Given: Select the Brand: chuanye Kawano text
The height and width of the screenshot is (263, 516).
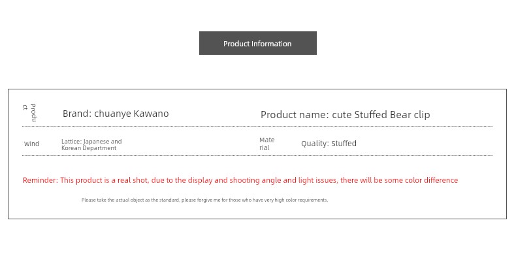Looking at the screenshot, I should coord(116,114).
